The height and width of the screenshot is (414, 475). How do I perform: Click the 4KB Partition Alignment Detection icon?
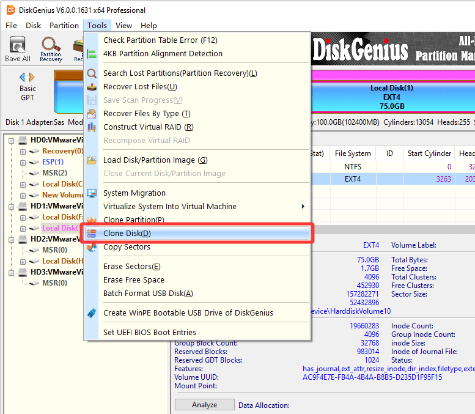pos(92,54)
